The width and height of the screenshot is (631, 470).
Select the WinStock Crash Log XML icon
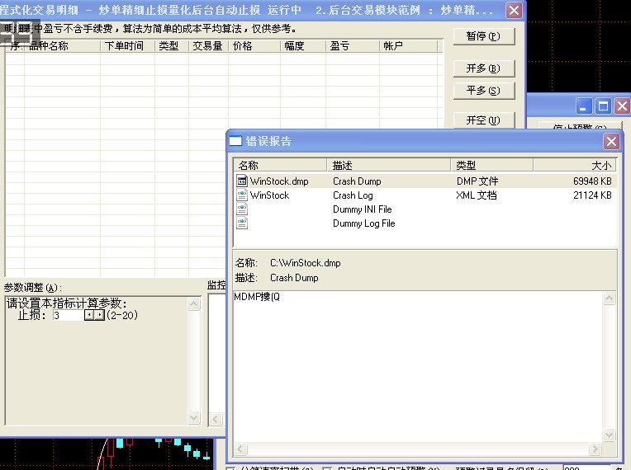242,196
